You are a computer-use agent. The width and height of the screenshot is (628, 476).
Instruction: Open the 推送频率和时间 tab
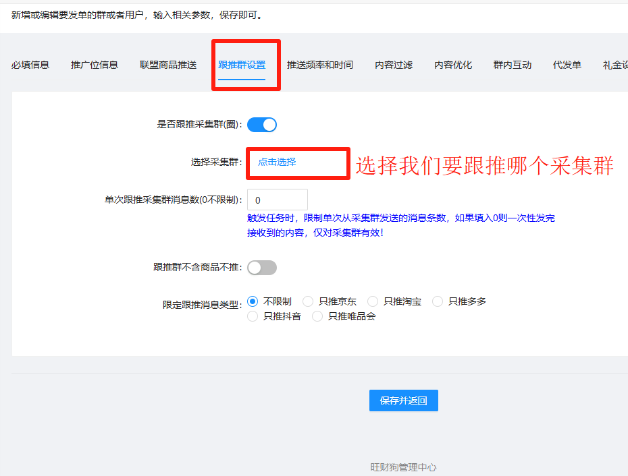pyautogui.click(x=319, y=65)
